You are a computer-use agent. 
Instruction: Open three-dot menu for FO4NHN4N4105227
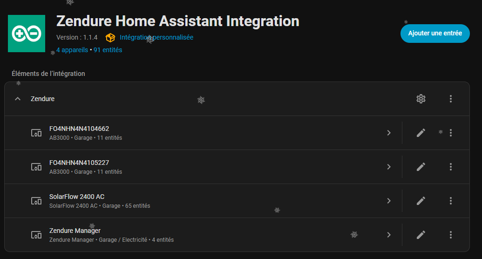(x=450, y=167)
